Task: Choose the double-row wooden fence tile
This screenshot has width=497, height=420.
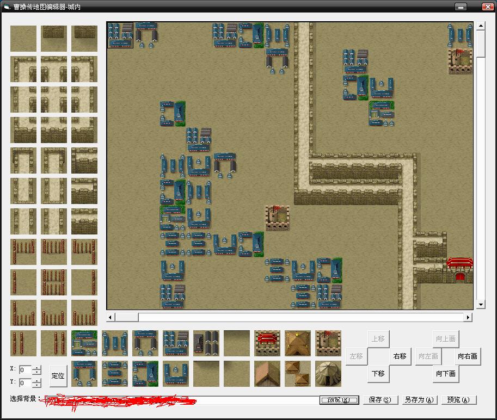Action: click(x=54, y=282)
